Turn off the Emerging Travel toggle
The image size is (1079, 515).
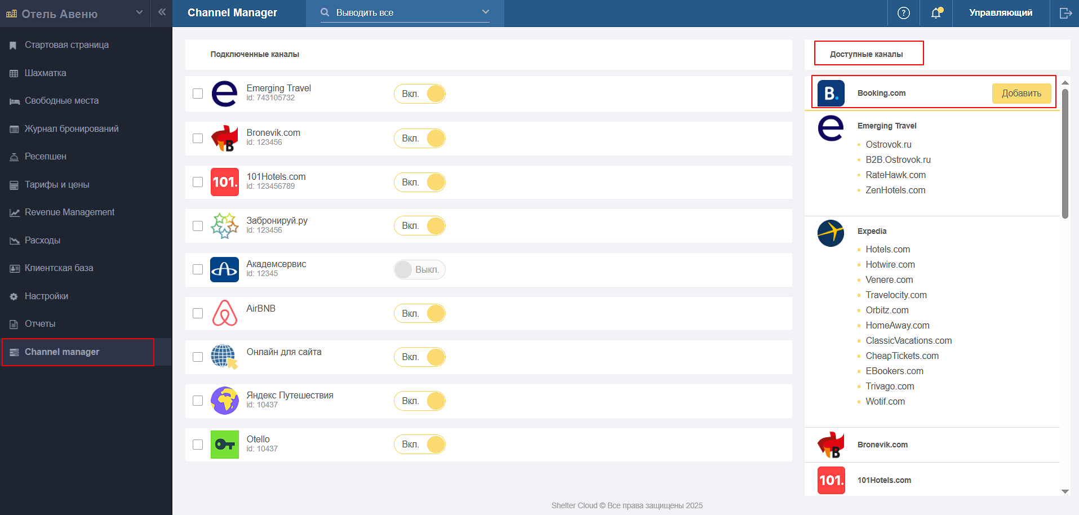click(420, 94)
